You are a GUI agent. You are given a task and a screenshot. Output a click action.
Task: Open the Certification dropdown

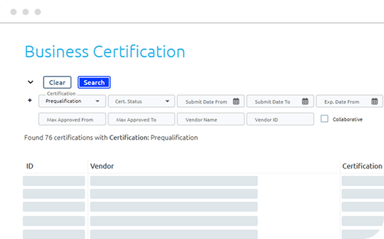(x=72, y=101)
